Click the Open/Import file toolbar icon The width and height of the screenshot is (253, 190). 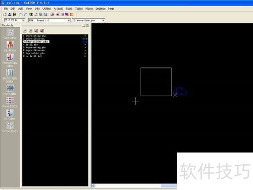point(10,15)
